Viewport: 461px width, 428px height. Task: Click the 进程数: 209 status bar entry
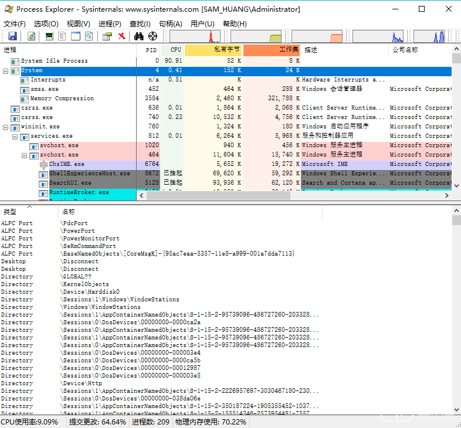point(151,422)
